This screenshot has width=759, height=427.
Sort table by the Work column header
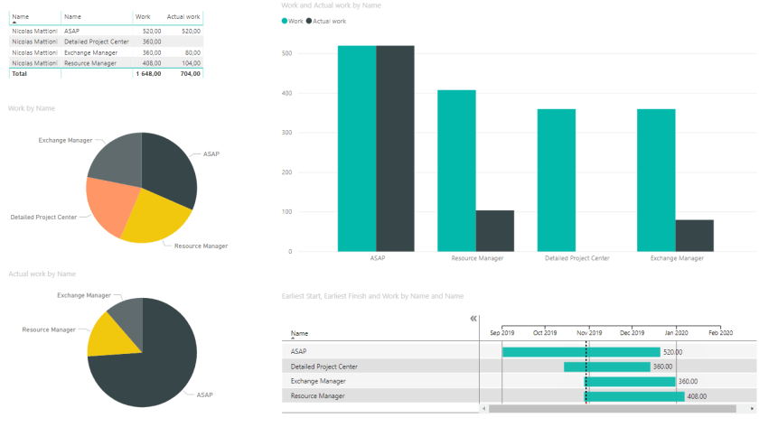click(x=143, y=16)
